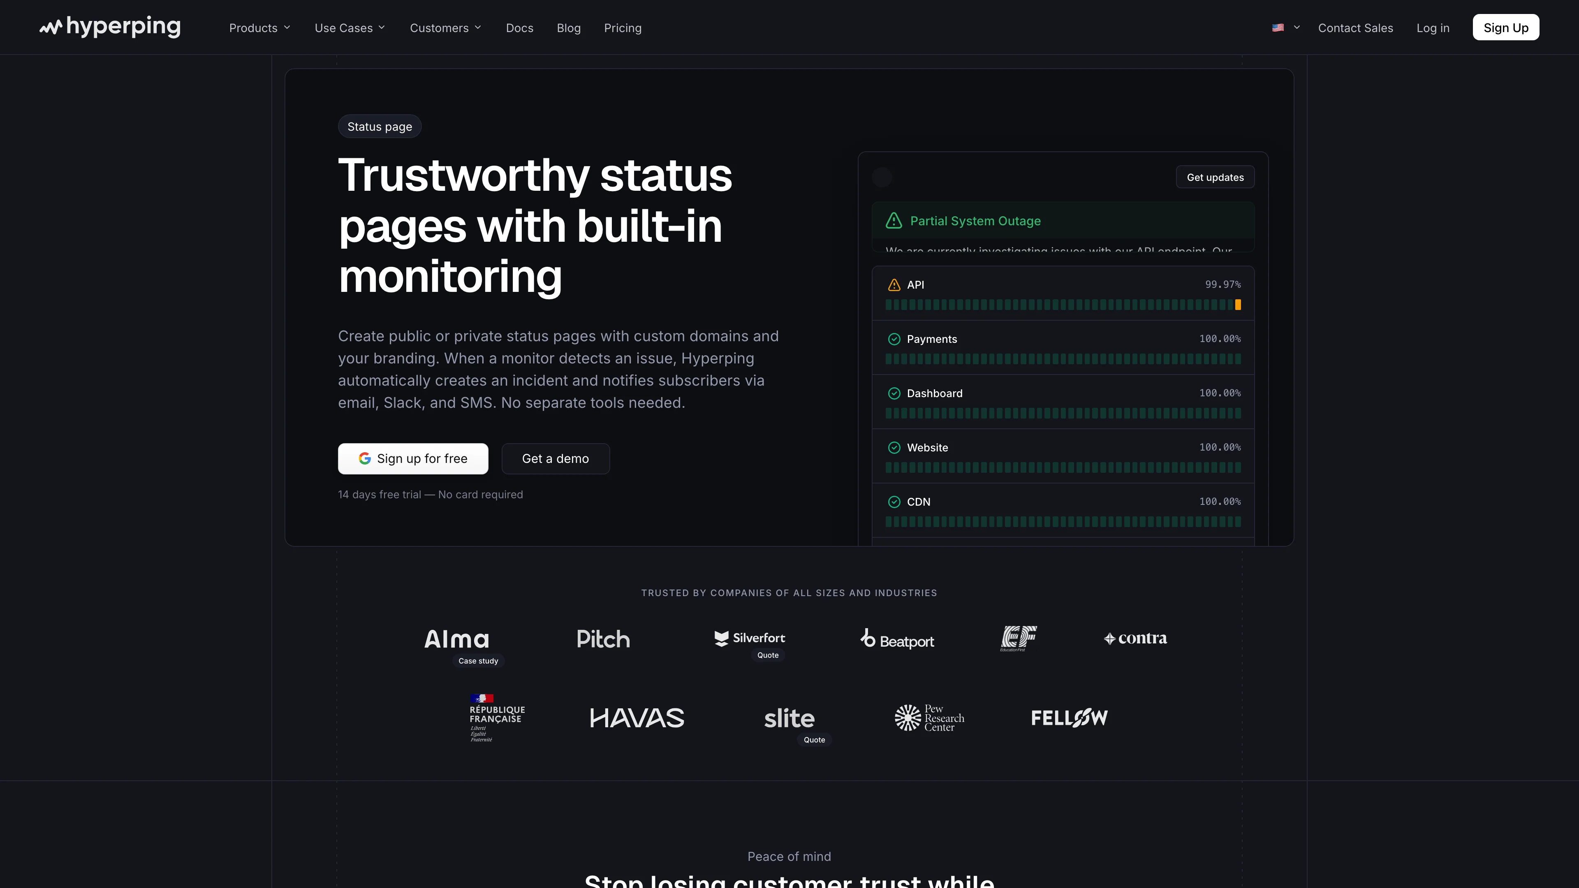
Task: Click the Beatport logo
Action: click(x=897, y=638)
